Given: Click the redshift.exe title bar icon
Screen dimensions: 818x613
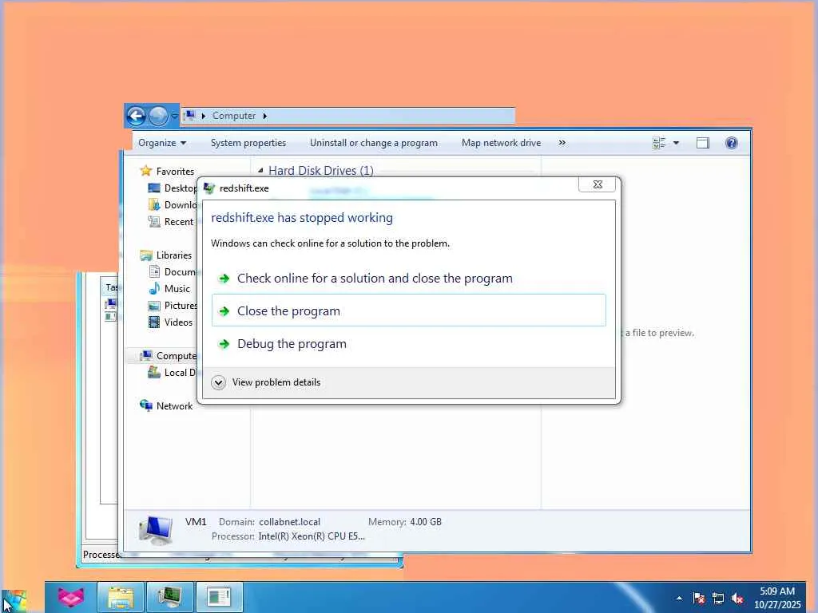Looking at the screenshot, I should pyautogui.click(x=209, y=188).
